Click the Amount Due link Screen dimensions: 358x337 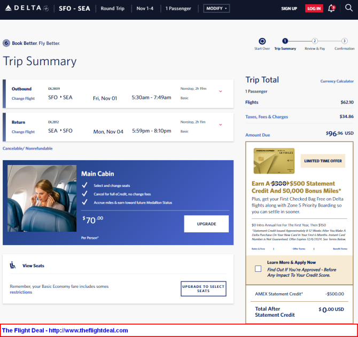click(258, 135)
